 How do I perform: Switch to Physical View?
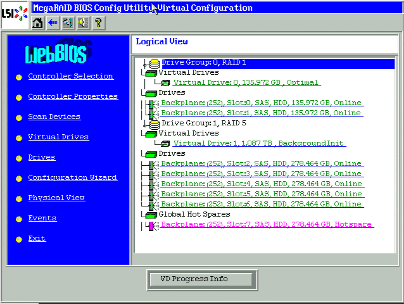[56, 198]
